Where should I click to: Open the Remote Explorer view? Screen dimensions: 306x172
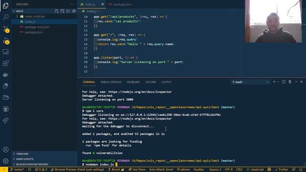click(5, 52)
